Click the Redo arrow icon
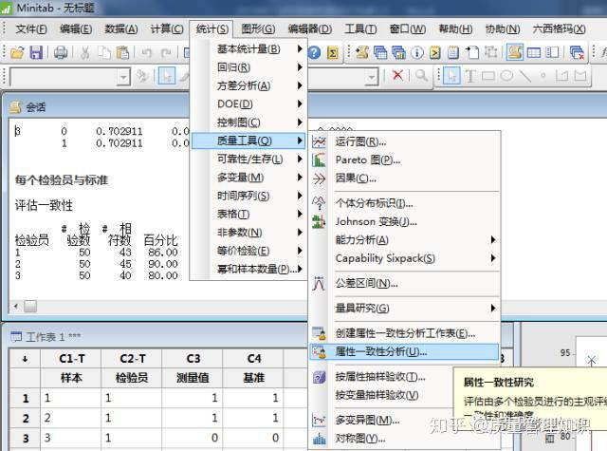Screen dimensions: 607x451 click(166, 52)
